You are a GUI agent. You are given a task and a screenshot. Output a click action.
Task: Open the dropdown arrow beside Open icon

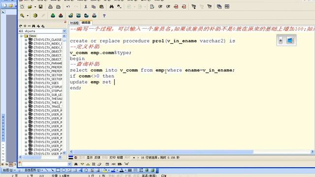(x=35, y=7)
